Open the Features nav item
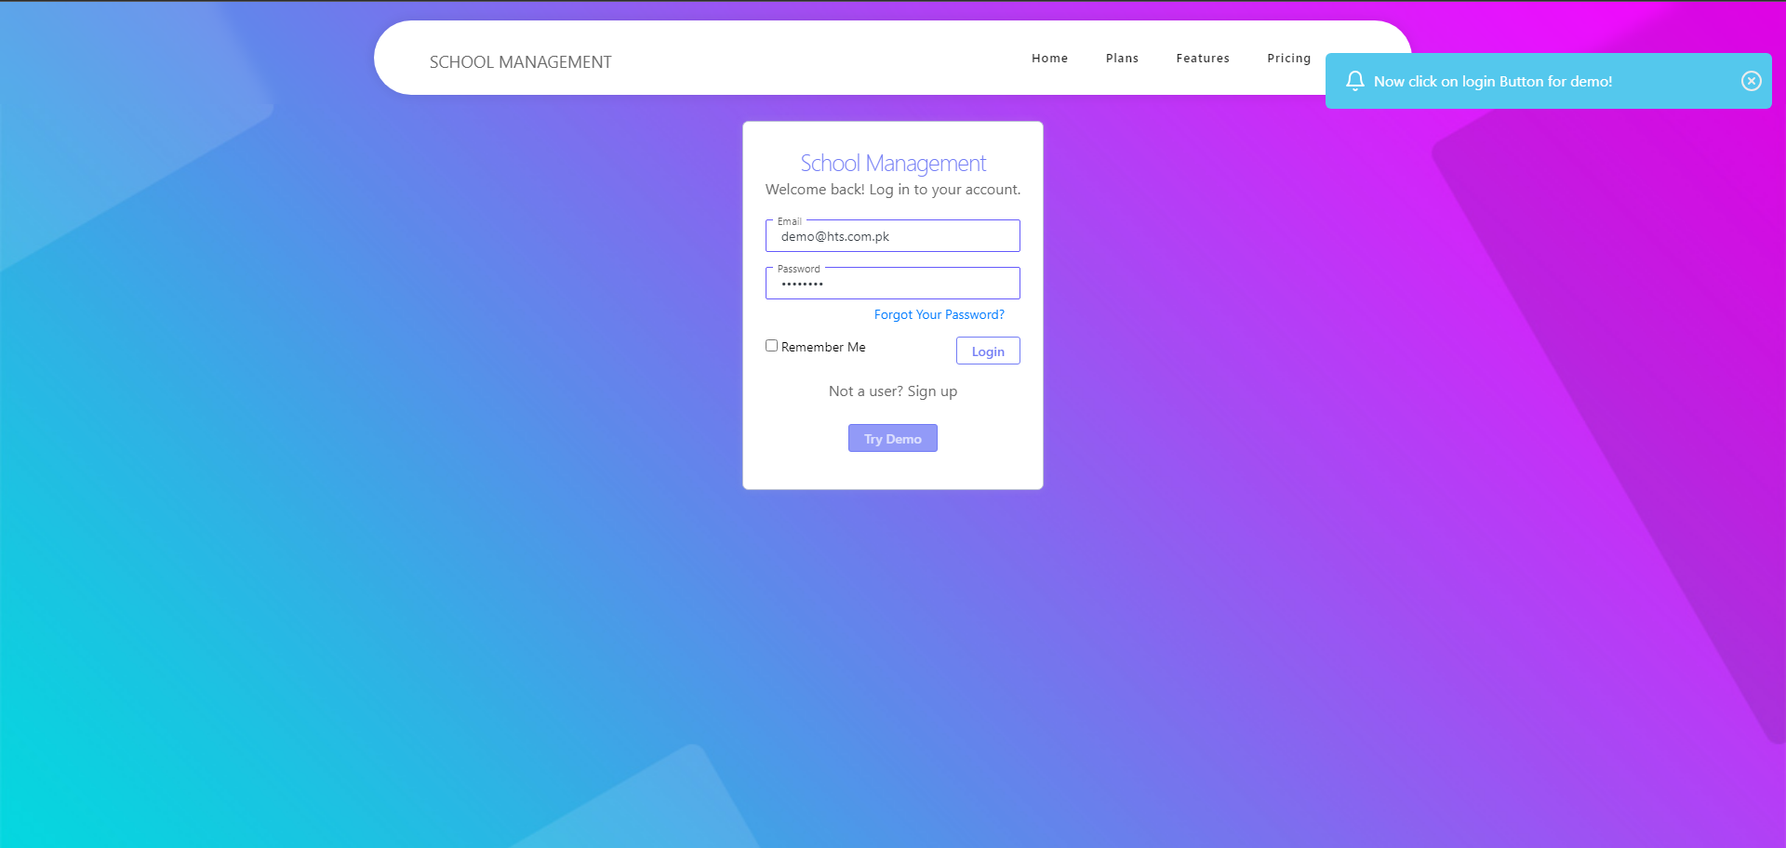1786x848 pixels. [x=1203, y=58]
